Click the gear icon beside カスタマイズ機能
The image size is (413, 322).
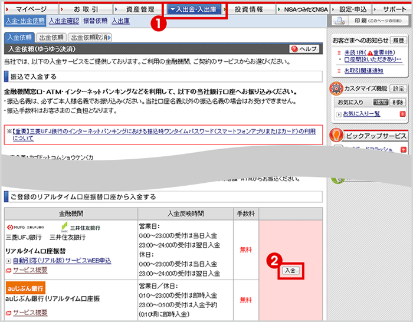tap(337, 88)
